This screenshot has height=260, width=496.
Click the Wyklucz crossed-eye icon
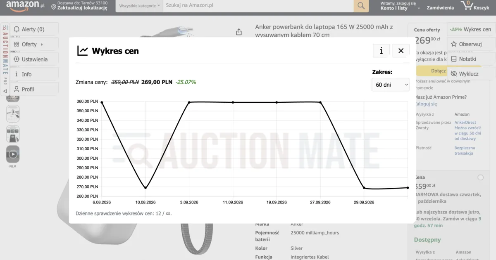pos(454,74)
